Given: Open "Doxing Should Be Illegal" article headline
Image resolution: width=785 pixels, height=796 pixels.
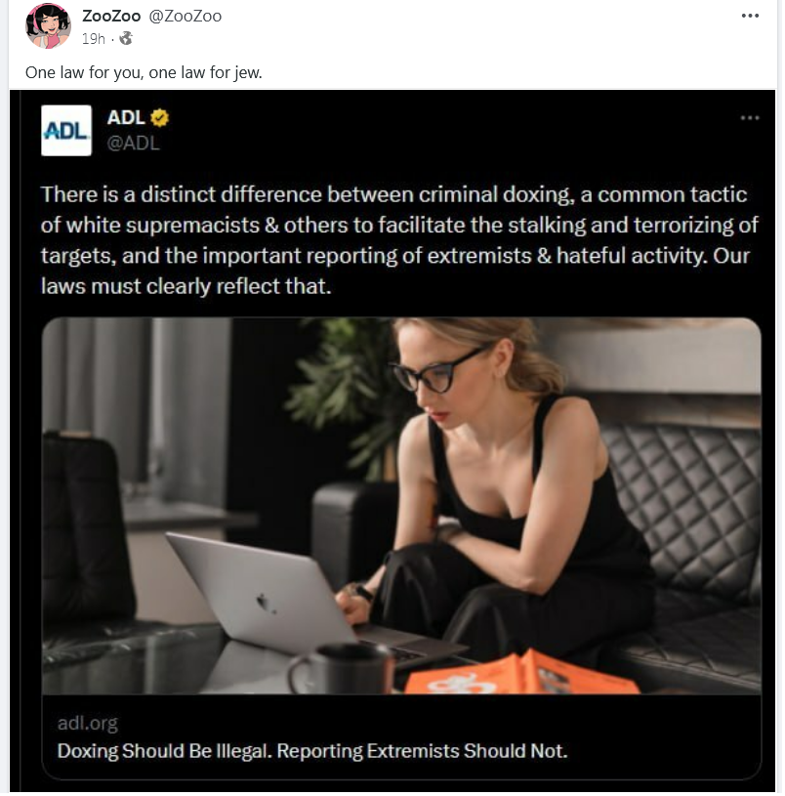Looking at the screenshot, I should (x=312, y=751).
